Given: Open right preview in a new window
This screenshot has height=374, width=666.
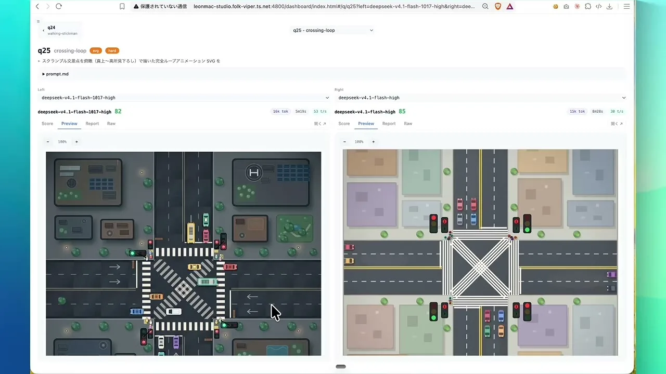Looking at the screenshot, I should [617, 124].
